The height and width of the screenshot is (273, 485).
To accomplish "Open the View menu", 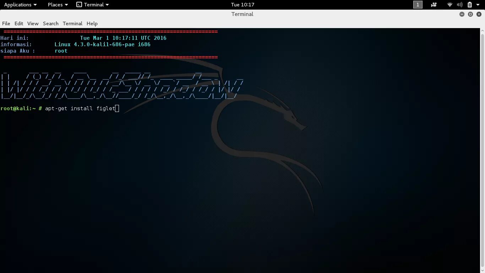I will tap(33, 23).
